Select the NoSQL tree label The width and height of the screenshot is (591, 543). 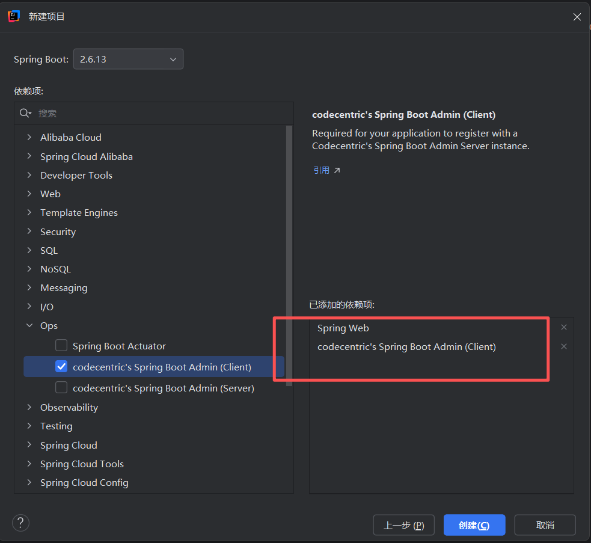55,269
